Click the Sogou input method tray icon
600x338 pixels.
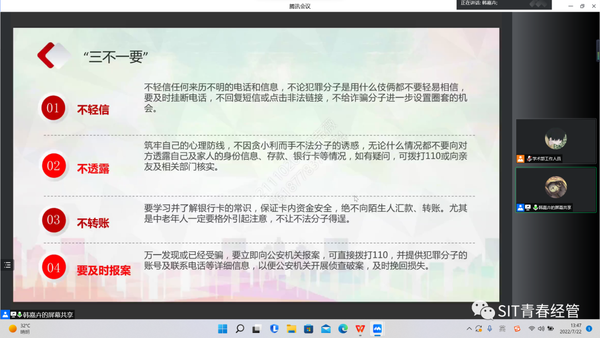517,329
